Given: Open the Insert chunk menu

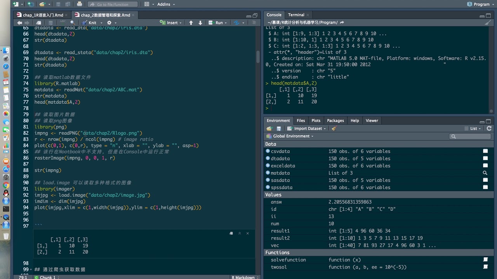Looking at the screenshot, I should [171, 23].
